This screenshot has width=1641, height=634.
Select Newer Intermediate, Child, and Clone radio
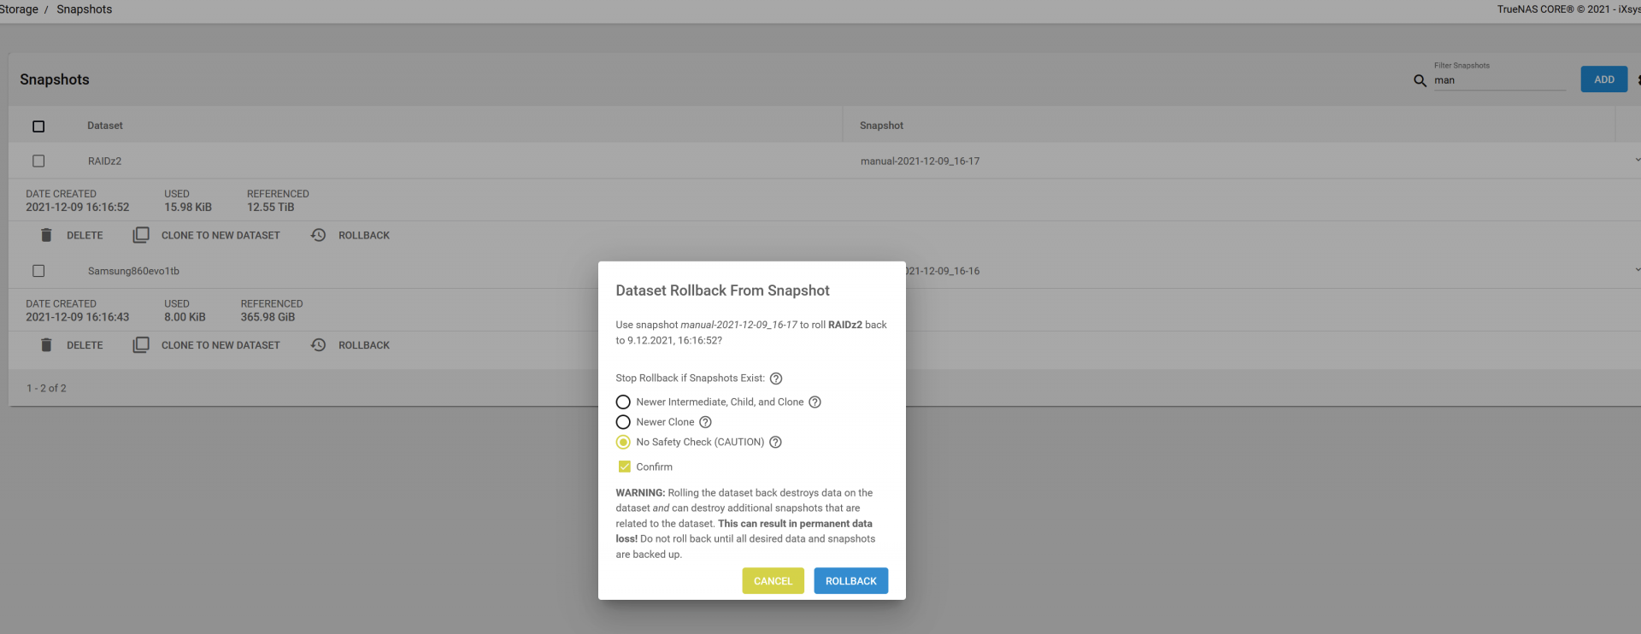623,402
